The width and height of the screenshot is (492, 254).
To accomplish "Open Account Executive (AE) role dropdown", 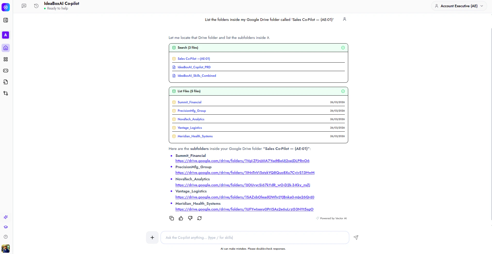I will pos(459,6).
